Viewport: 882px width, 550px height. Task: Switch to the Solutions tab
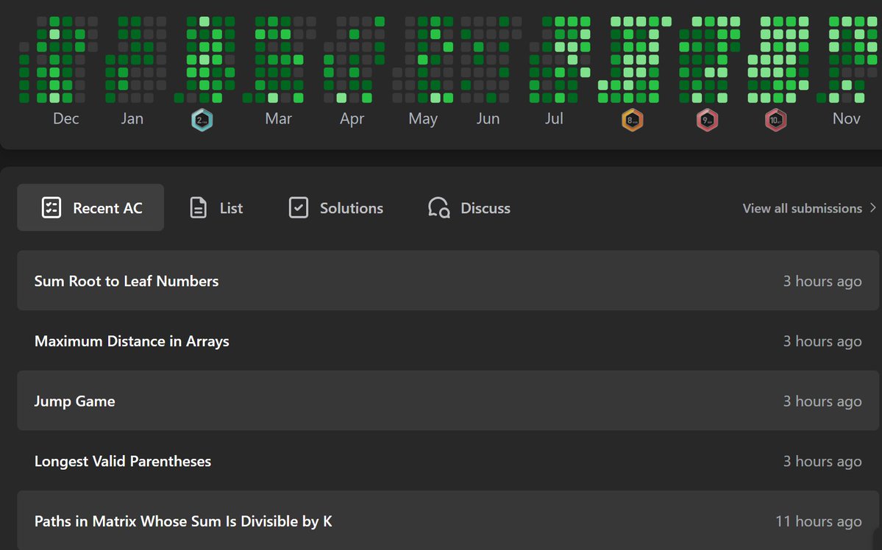[351, 207]
